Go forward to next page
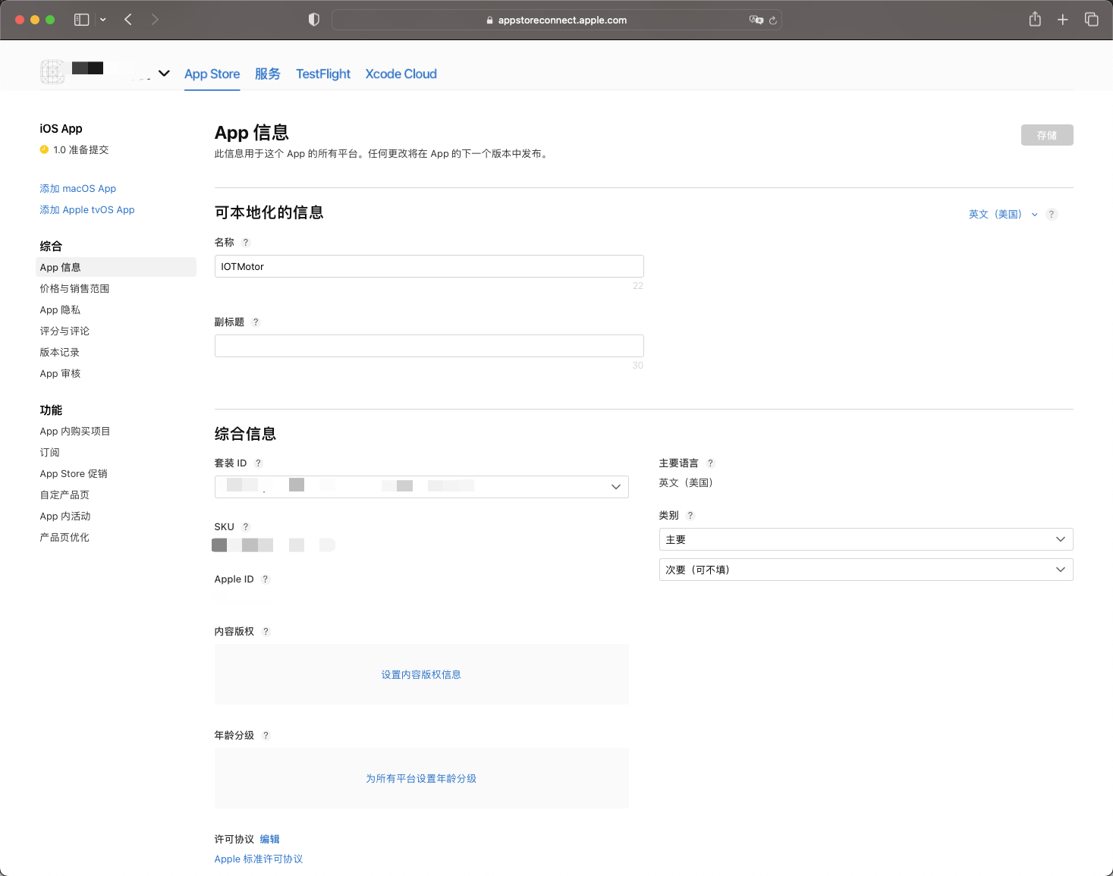1113x876 pixels. [x=155, y=20]
